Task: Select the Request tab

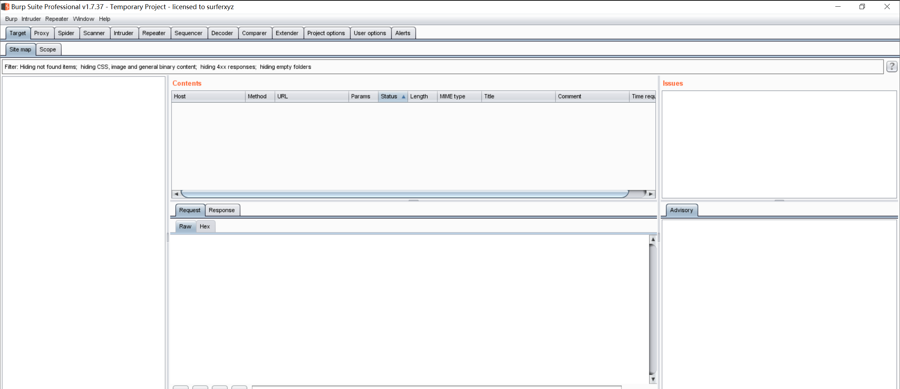Action: [190, 210]
